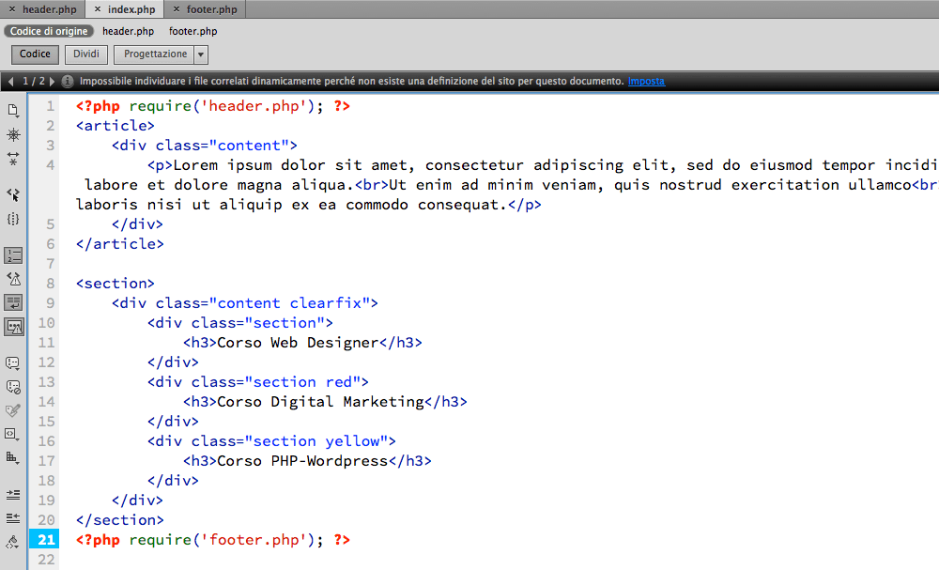
Task: Click the Wrap Tag icon
Action: [x=13, y=410]
